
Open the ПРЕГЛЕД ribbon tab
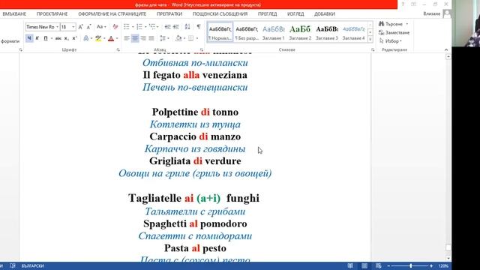[267, 14]
